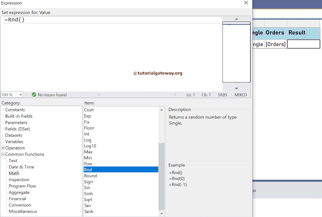The height and width of the screenshot is (217, 322).
Task: Select the Math category
Action: pos(14,173)
